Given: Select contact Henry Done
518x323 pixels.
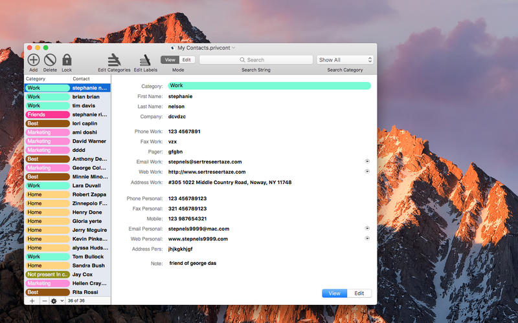Looking at the screenshot, I should click(x=87, y=213).
